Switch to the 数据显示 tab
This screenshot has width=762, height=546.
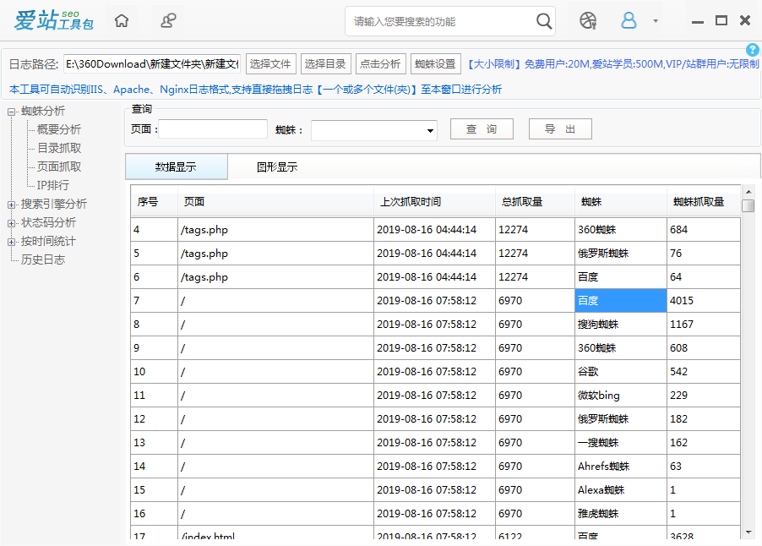pyautogui.click(x=176, y=167)
